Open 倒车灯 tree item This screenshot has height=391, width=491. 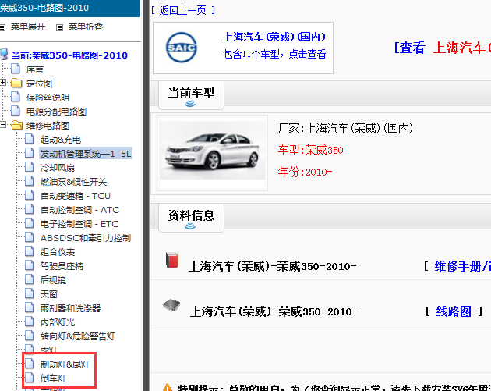coord(53,379)
